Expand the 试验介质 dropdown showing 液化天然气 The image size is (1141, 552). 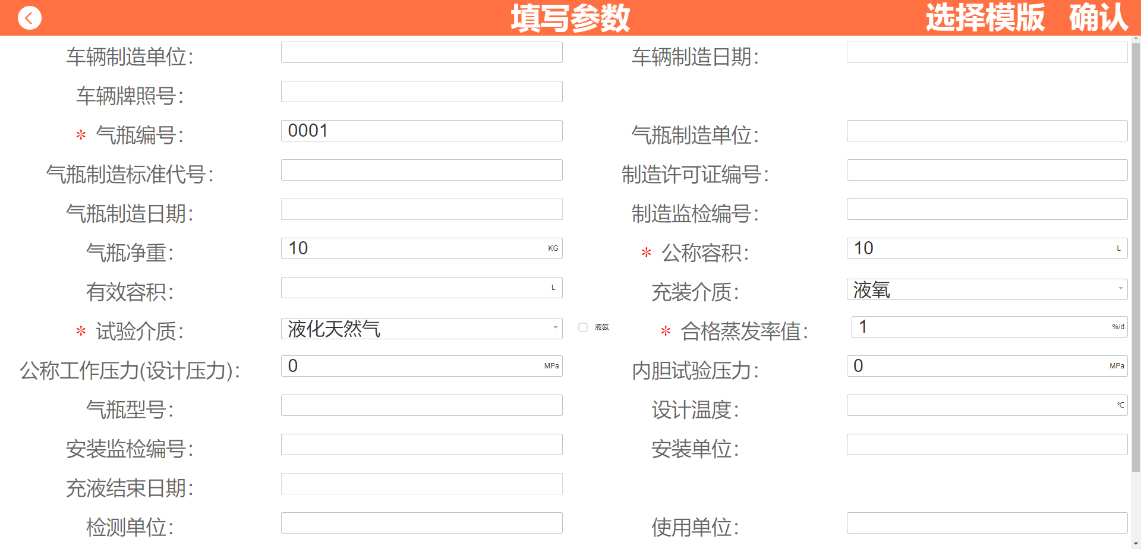coord(422,329)
